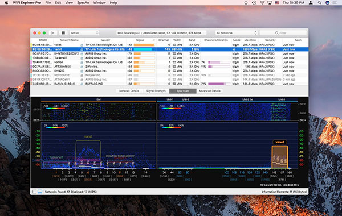342x216 pixels.
Task: Sort by Network Name column header
Action: click(x=69, y=40)
